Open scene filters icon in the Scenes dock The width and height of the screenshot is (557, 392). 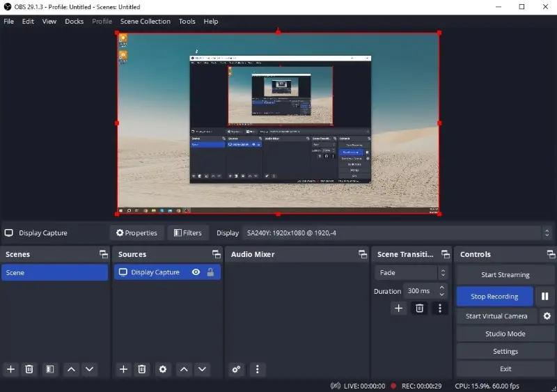click(x=50, y=369)
